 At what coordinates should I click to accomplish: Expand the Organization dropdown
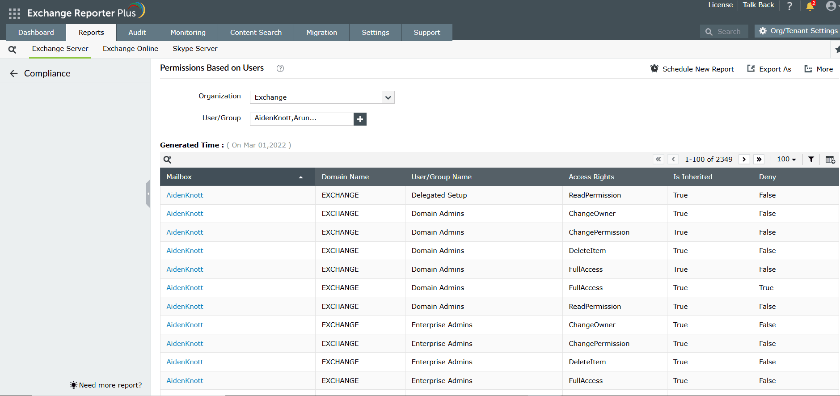[x=388, y=97]
